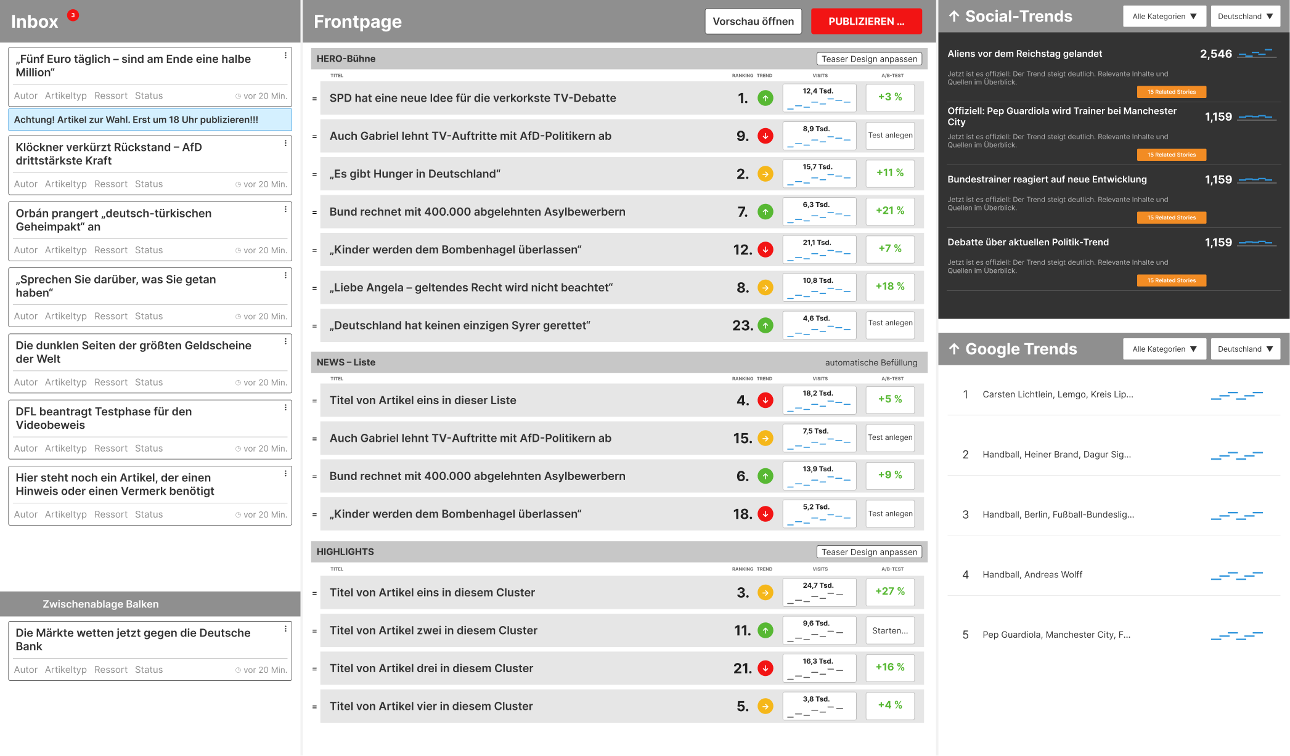Select Google trend 'Pep Guardiola, Manchester City, F...'
Viewport: 1290px width, 756px height.
coord(1056,635)
